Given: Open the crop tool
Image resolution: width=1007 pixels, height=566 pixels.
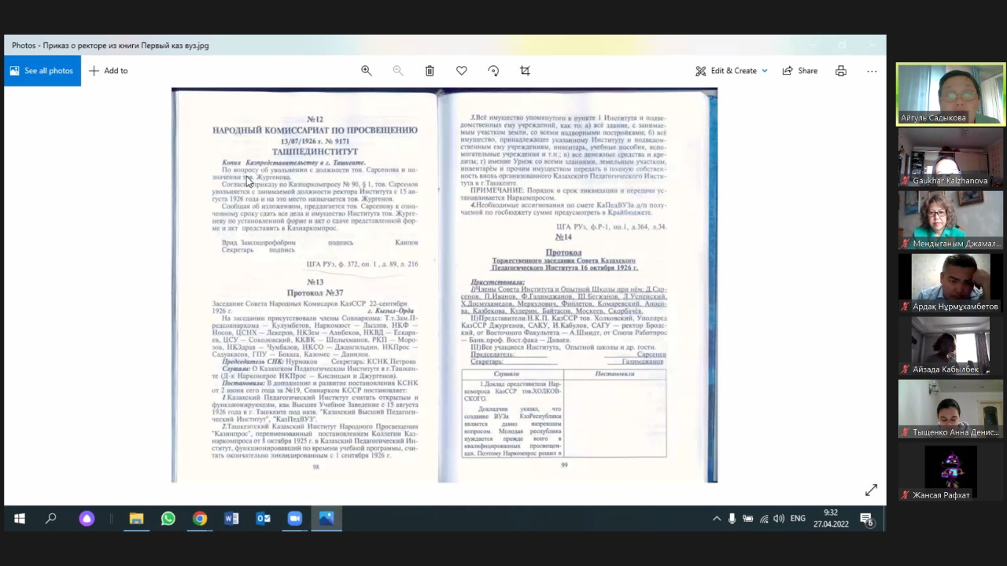Looking at the screenshot, I should pyautogui.click(x=525, y=71).
